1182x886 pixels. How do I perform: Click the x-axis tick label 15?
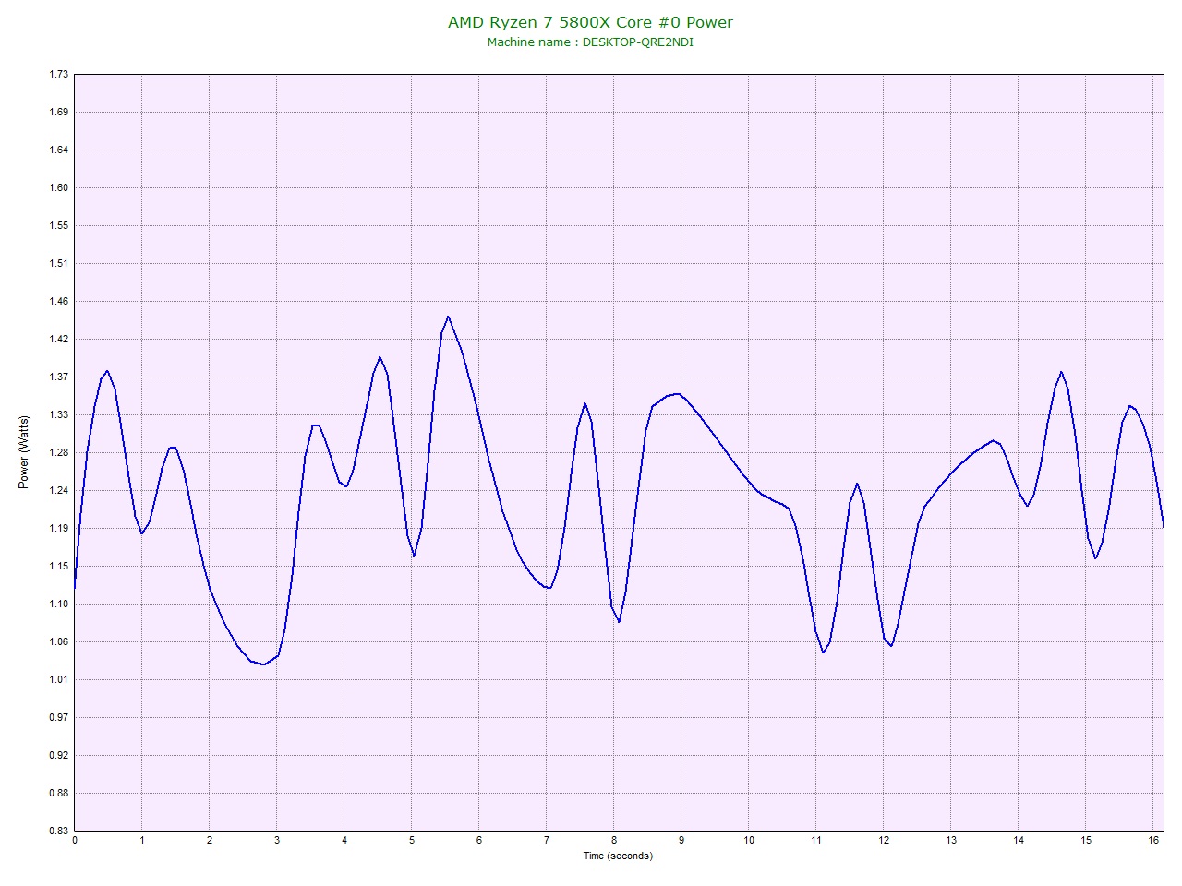(1086, 840)
